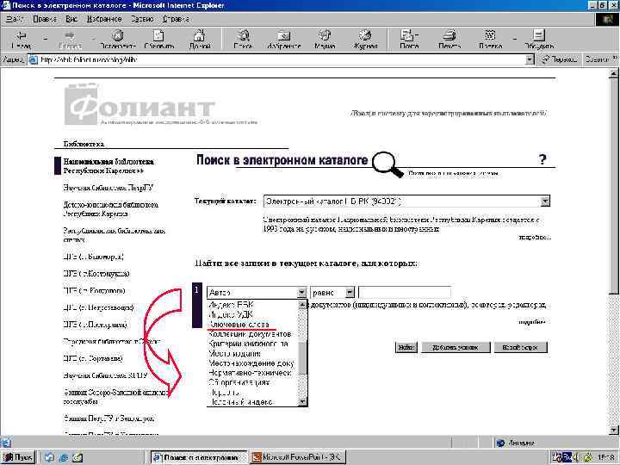Click the help question mark icon

click(542, 159)
